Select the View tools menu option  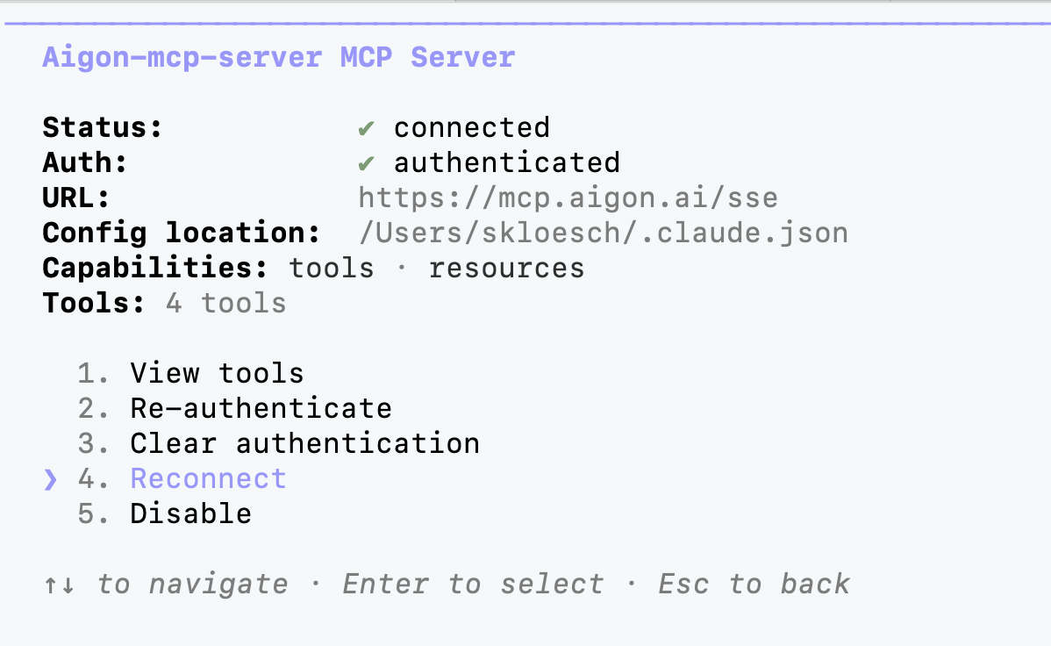216,372
